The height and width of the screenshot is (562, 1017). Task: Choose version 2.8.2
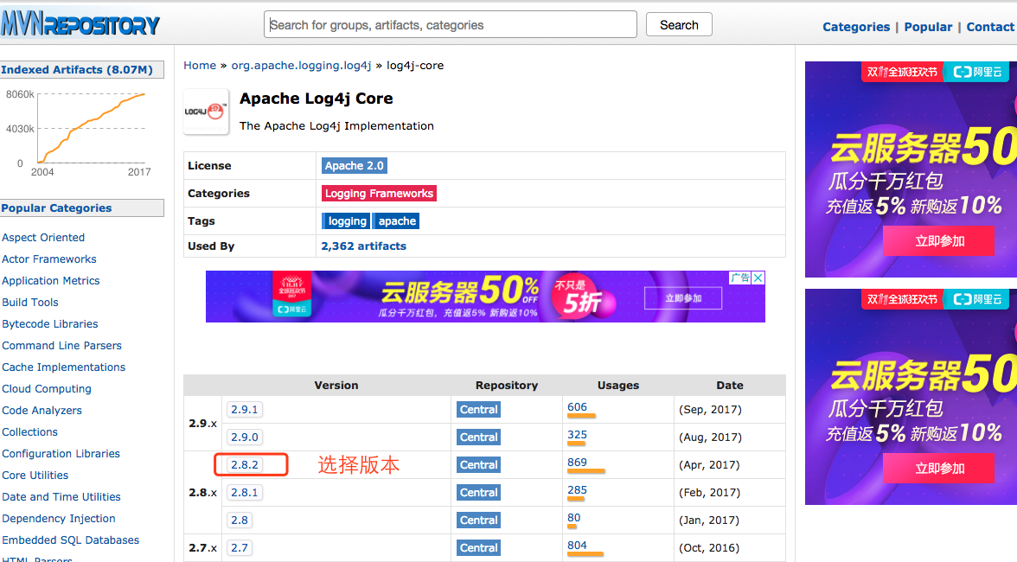[245, 465]
